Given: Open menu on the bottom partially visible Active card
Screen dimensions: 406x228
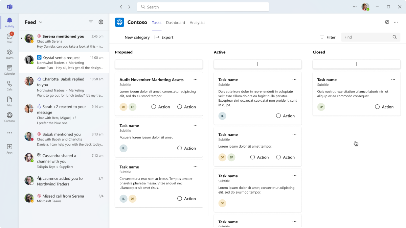Looking at the screenshot, I should click(x=294, y=222).
